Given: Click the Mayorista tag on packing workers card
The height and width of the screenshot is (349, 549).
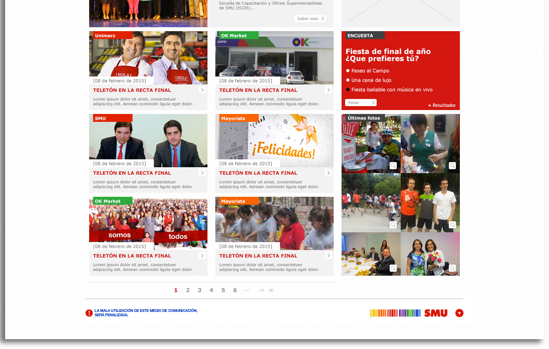Looking at the screenshot, I should pyautogui.click(x=239, y=201).
